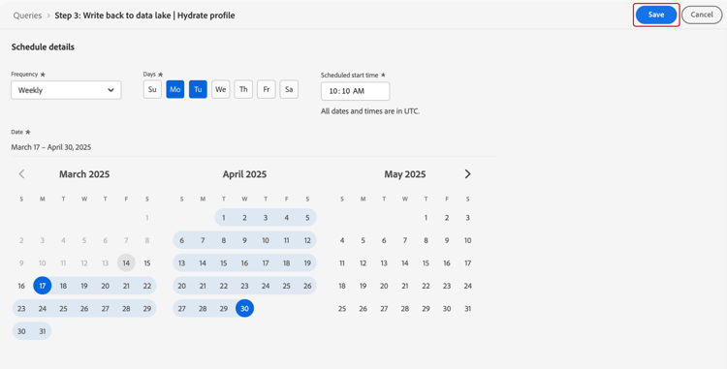Select March 17 start date

(43, 286)
